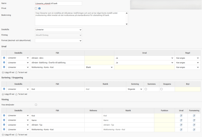Click the Formatering edit icon for Kod row
The height and width of the screenshot is (137, 202).
194,116
